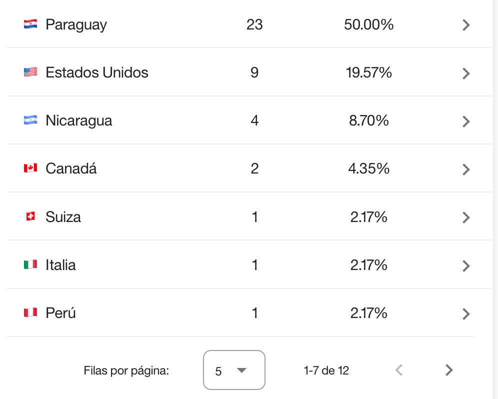Show Perú details using its chevron
498x399 pixels.
tap(466, 314)
